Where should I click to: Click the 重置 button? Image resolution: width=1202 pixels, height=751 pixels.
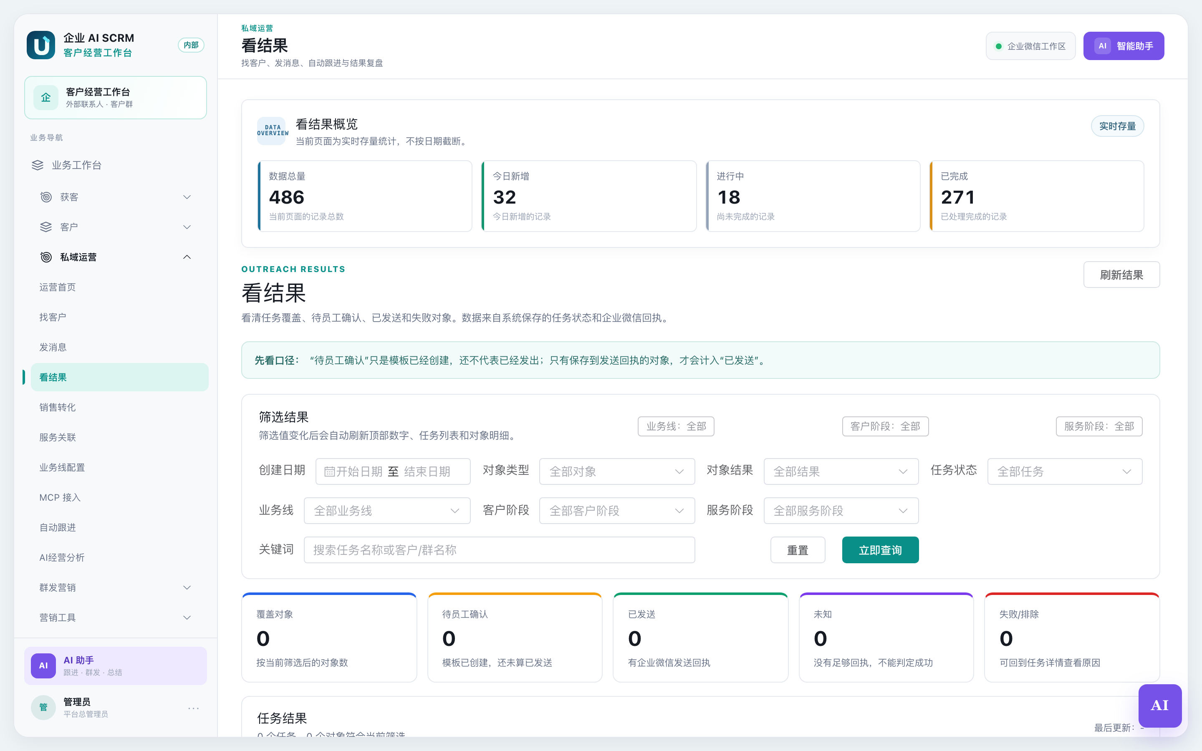tap(798, 550)
